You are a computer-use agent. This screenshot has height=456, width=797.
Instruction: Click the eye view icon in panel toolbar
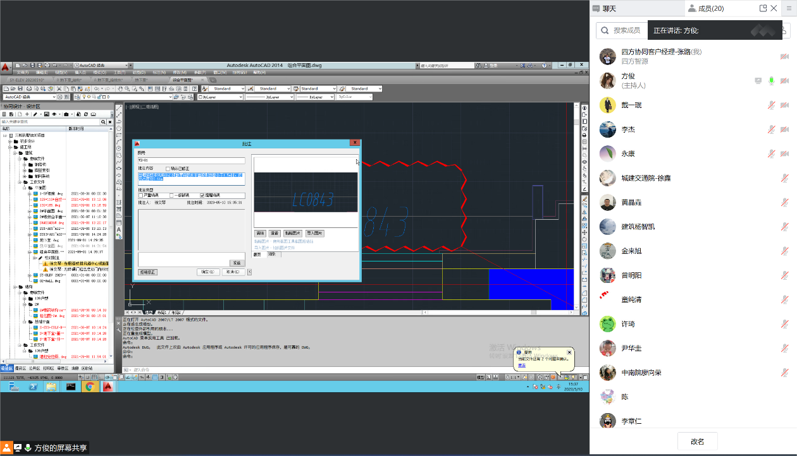(54, 114)
